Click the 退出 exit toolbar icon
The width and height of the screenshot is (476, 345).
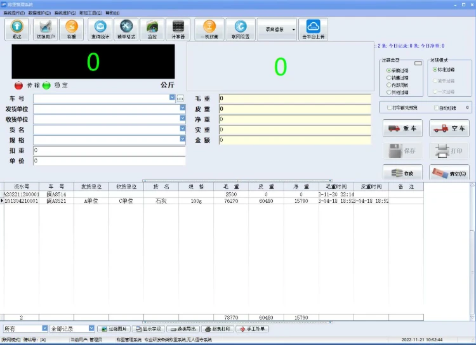coord(17,29)
